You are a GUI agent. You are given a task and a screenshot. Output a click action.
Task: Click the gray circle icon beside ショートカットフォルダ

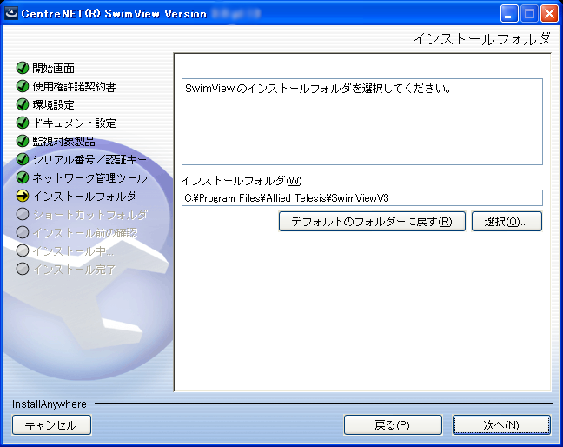coord(23,214)
